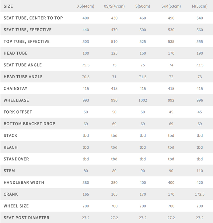
Task: Select the WHEELBASE value 1002
Action: (143, 100)
